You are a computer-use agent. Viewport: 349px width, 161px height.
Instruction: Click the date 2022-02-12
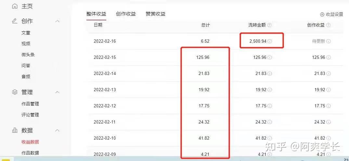[x=105, y=106]
